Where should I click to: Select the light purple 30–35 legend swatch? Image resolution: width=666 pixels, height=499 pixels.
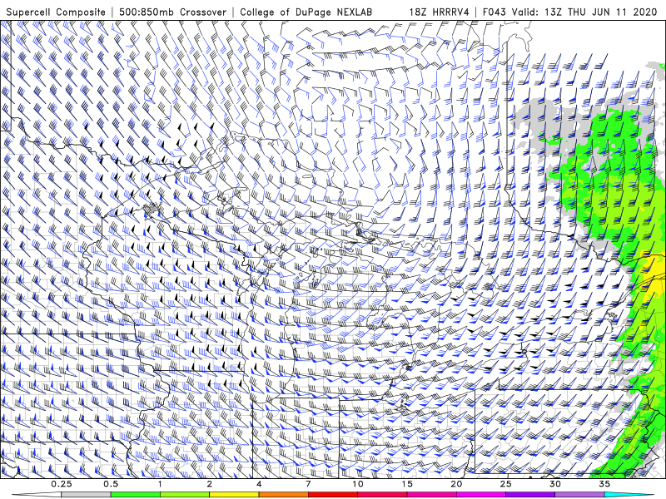pyautogui.click(x=579, y=495)
